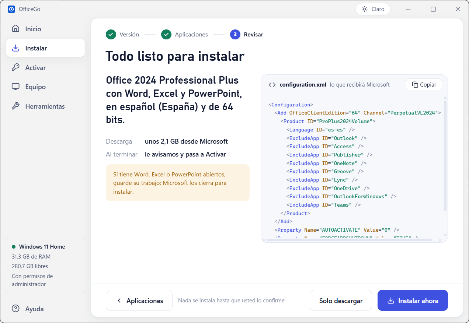Click "Nada se instala hasta que usted lo confirme"

coord(231,301)
